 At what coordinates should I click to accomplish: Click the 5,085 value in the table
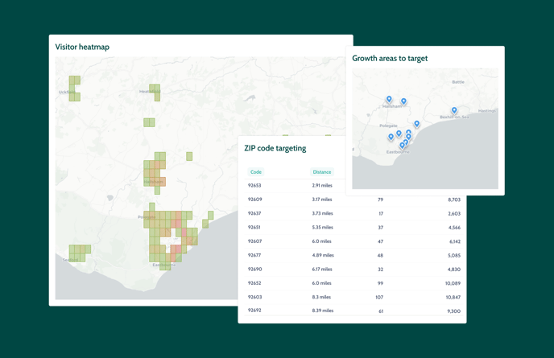pos(454,255)
